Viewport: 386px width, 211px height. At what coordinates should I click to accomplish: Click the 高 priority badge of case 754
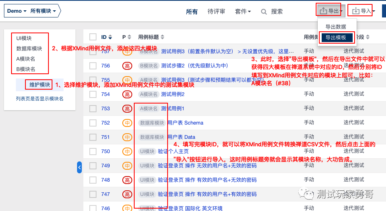(127, 94)
